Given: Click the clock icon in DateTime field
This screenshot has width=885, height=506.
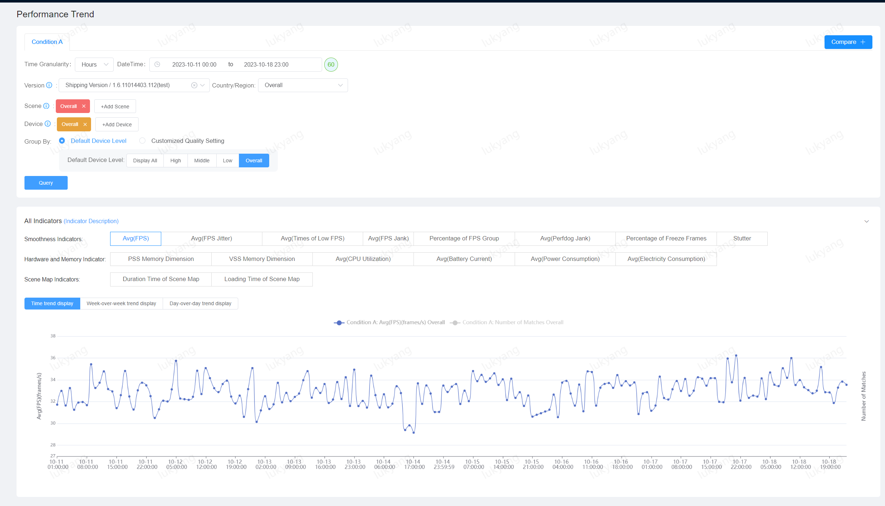Looking at the screenshot, I should pyautogui.click(x=157, y=64).
